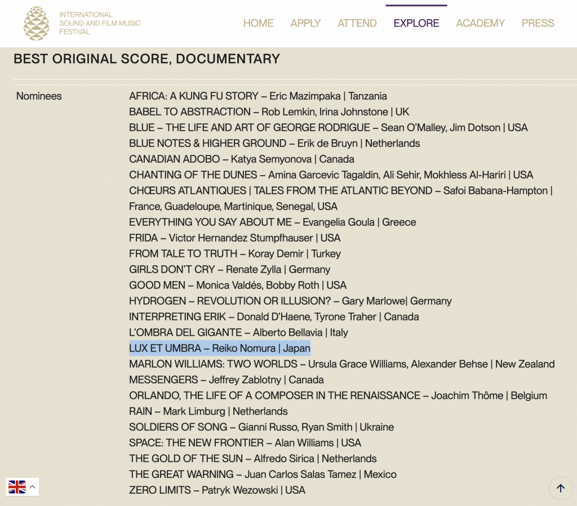Screen dimensions: 577x506
Task: Click the UK flag language icon
Action: click(17, 487)
